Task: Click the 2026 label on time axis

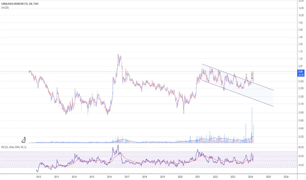Action: click(x=286, y=177)
